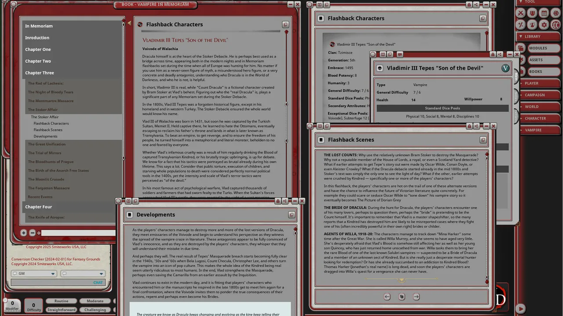Open the combat tracker crossed swords tool
This screenshot has width=563, height=316.
pyautogui.click(x=521, y=13)
